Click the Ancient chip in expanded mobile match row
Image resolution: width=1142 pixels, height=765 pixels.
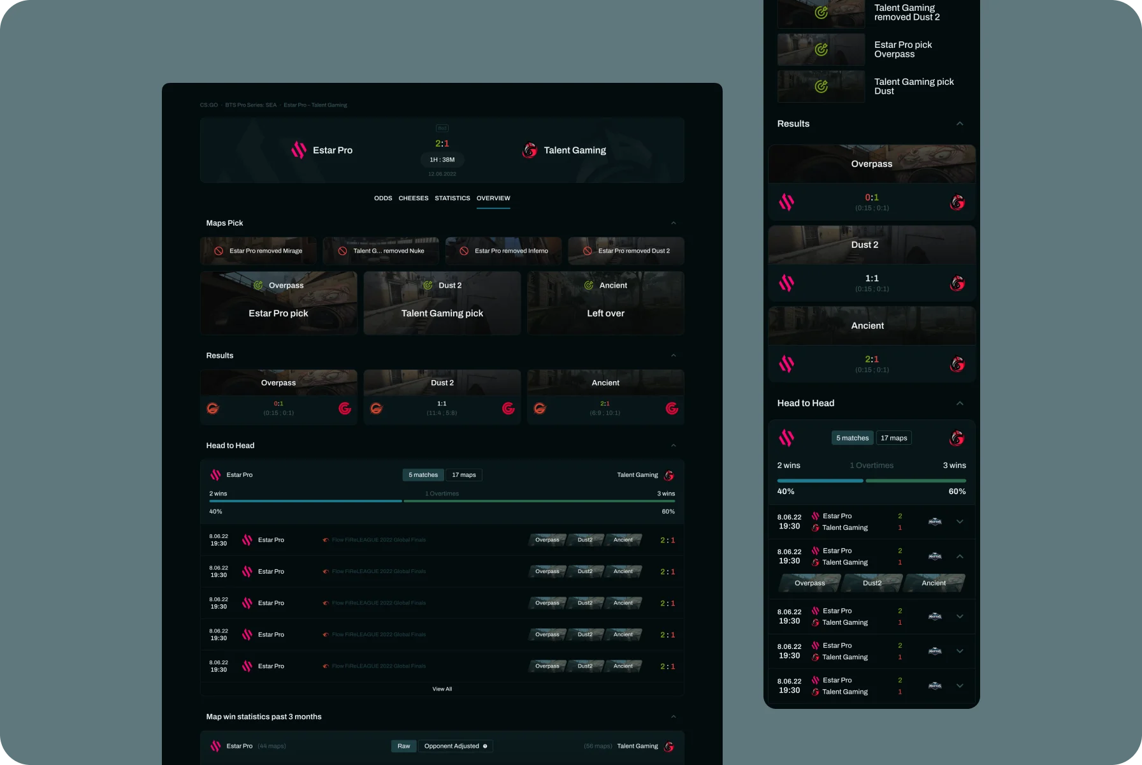[x=934, y=583]
